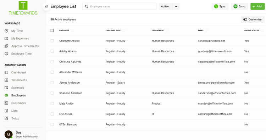Image resolution: width=266 pixels, height=140 pixels.
Task: Click Regular - Salary type cell
Action: coord(115,83)
